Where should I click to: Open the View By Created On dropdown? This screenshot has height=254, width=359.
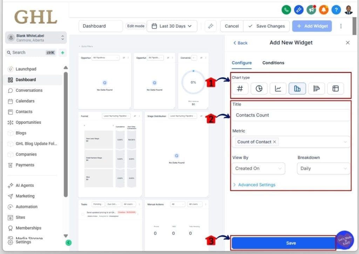258,169
